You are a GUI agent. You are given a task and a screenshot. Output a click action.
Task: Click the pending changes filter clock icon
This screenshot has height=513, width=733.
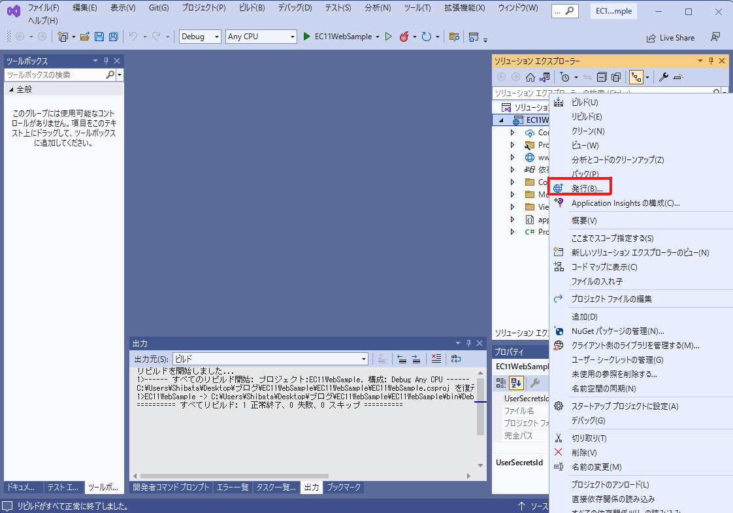[564, 77]
